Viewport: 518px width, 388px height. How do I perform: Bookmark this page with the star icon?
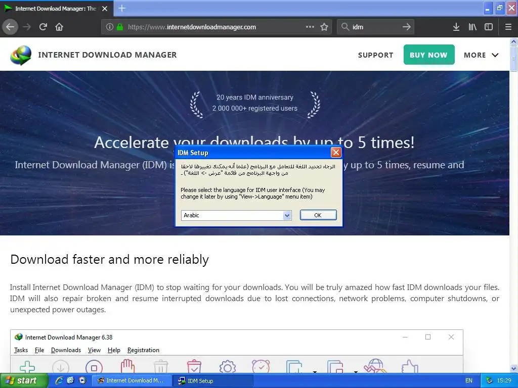324,27
